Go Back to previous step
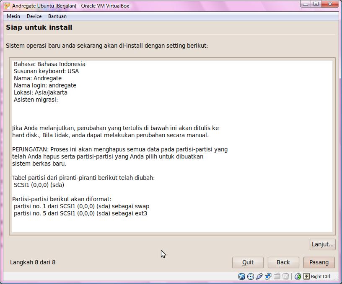Viewport: 342px width, 284px height. [x=283, y=262]
